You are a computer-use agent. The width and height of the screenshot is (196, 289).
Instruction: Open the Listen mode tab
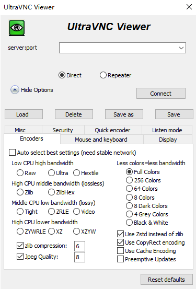click(x=167, y=130)
